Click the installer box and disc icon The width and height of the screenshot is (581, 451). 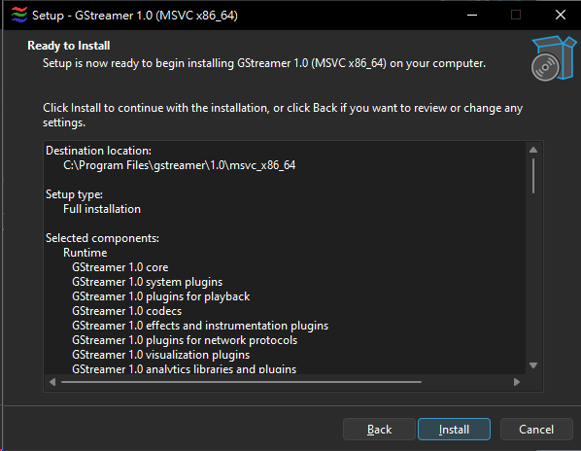coord(554,58)
